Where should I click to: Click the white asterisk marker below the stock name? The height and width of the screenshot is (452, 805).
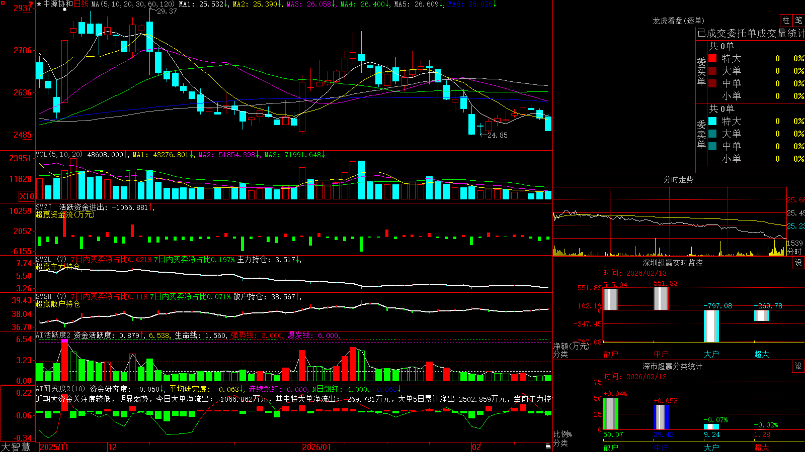[64, 10]
